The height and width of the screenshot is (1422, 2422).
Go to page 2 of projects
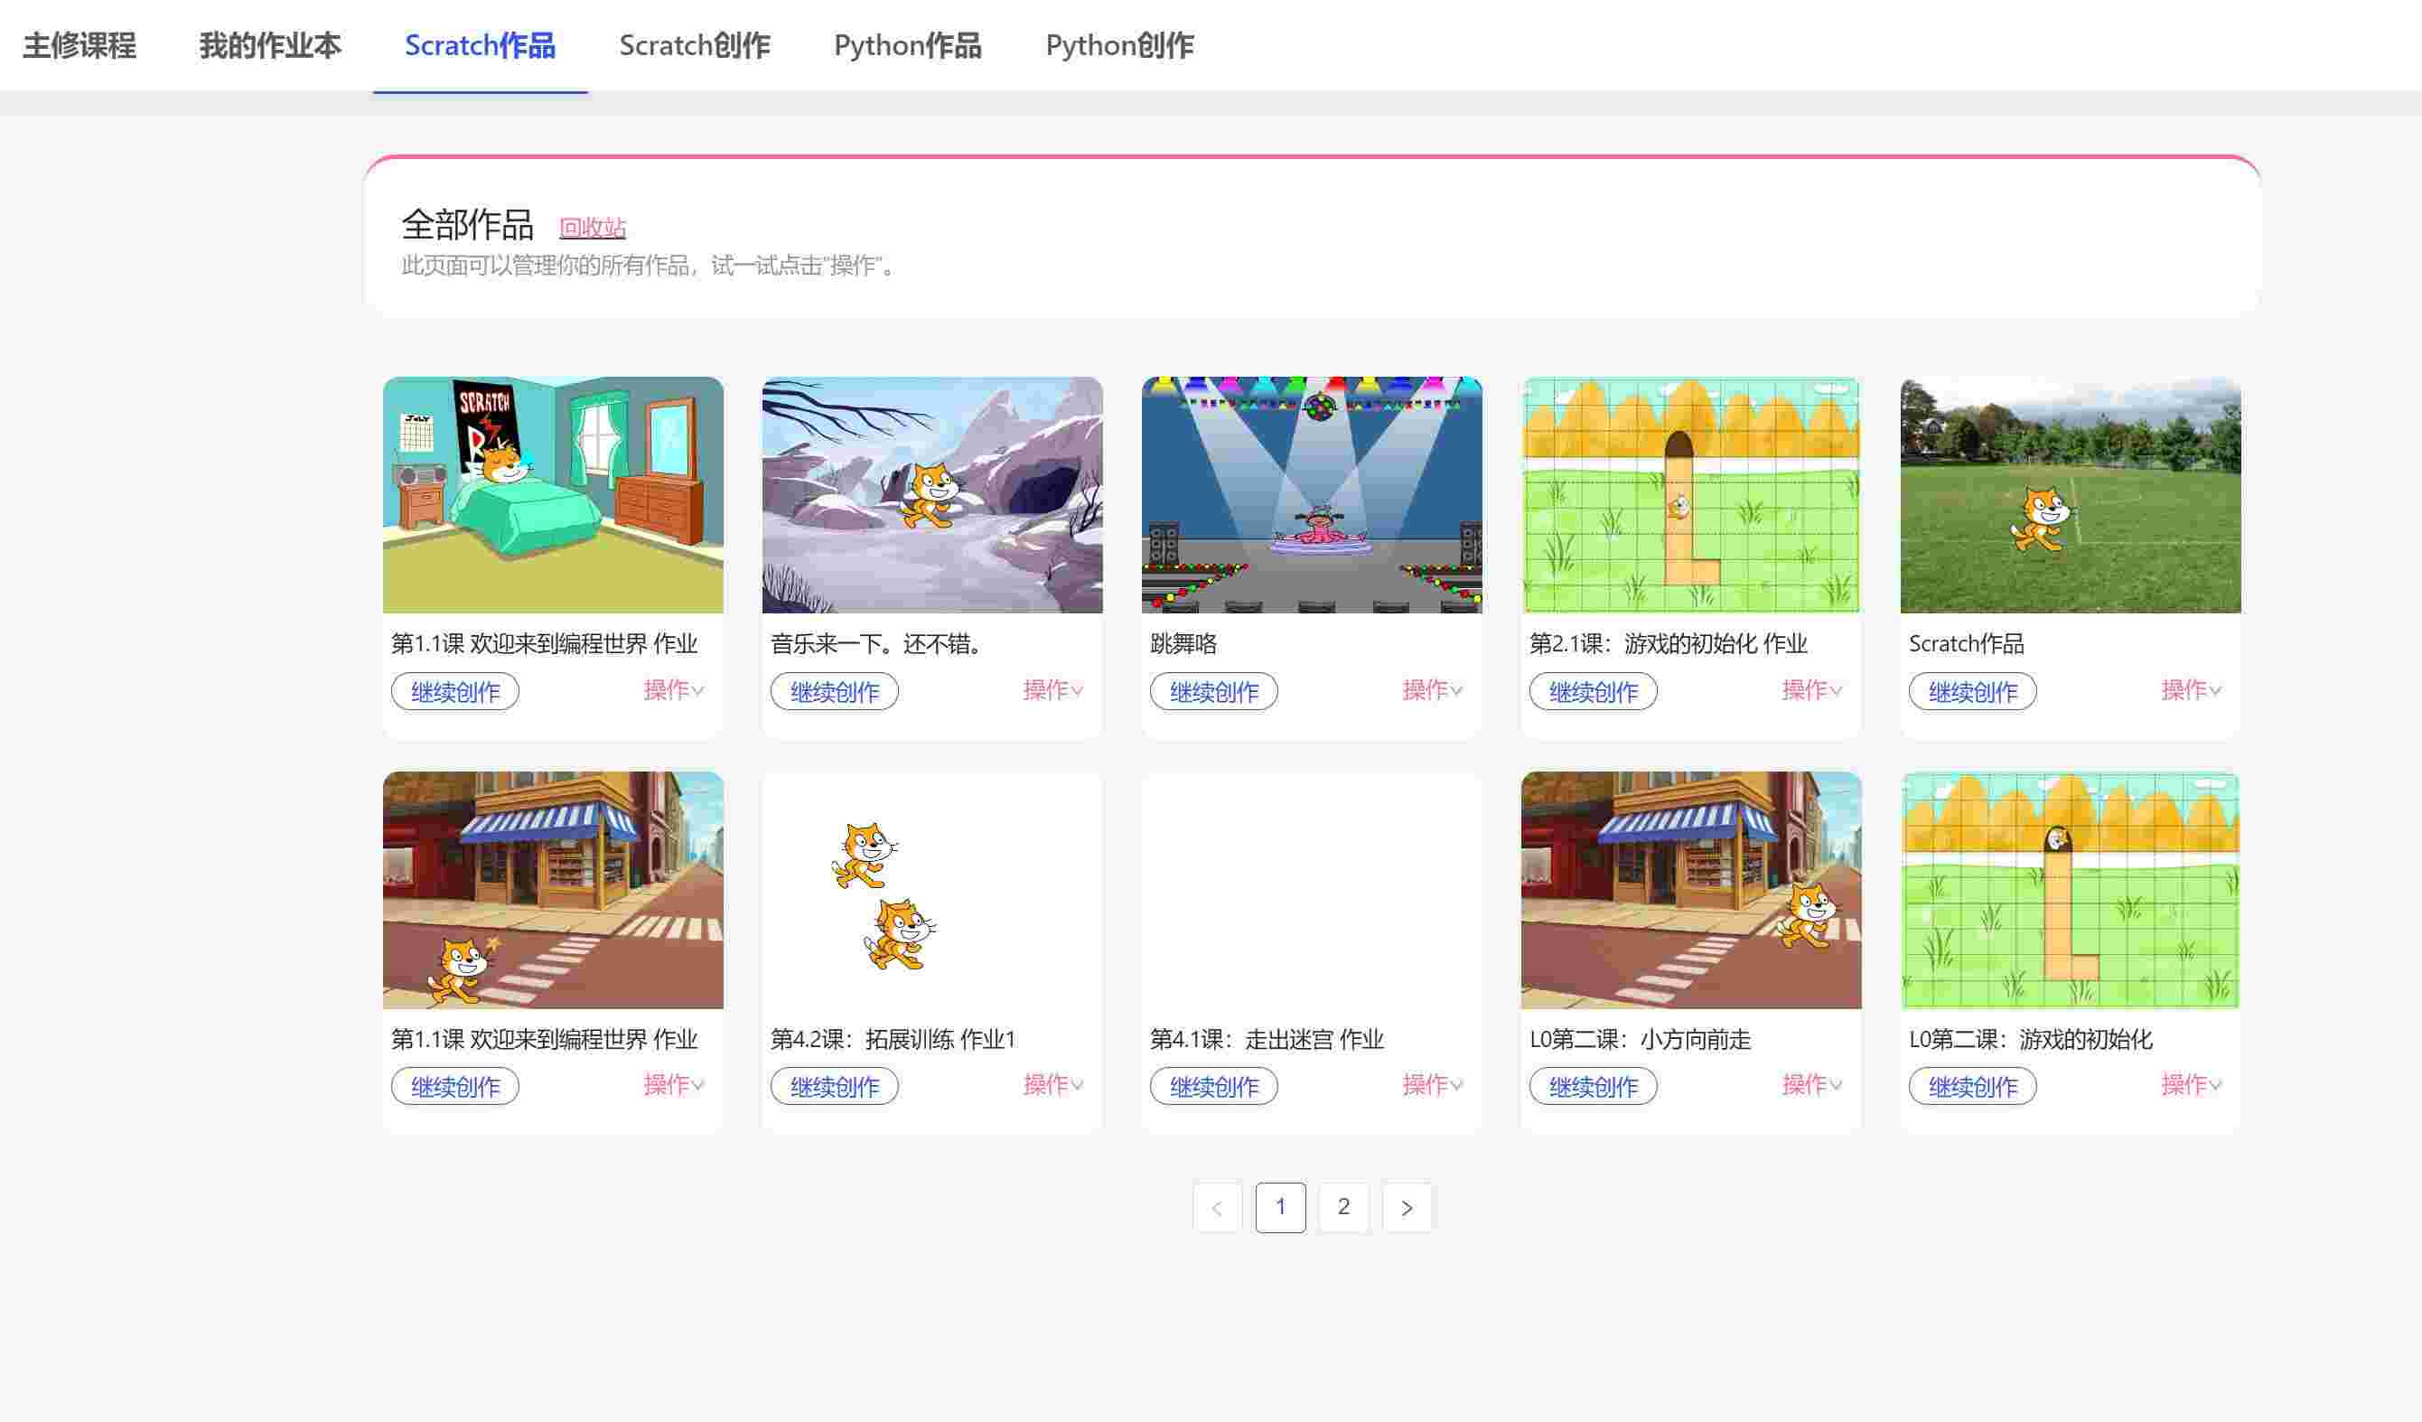click(1342, 1207)
